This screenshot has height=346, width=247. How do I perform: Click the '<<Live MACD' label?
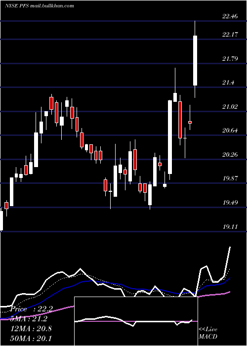[208, 333]
